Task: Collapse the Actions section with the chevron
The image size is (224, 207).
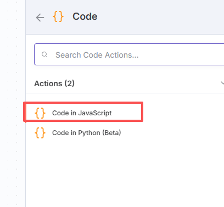Action: (222, 83)
